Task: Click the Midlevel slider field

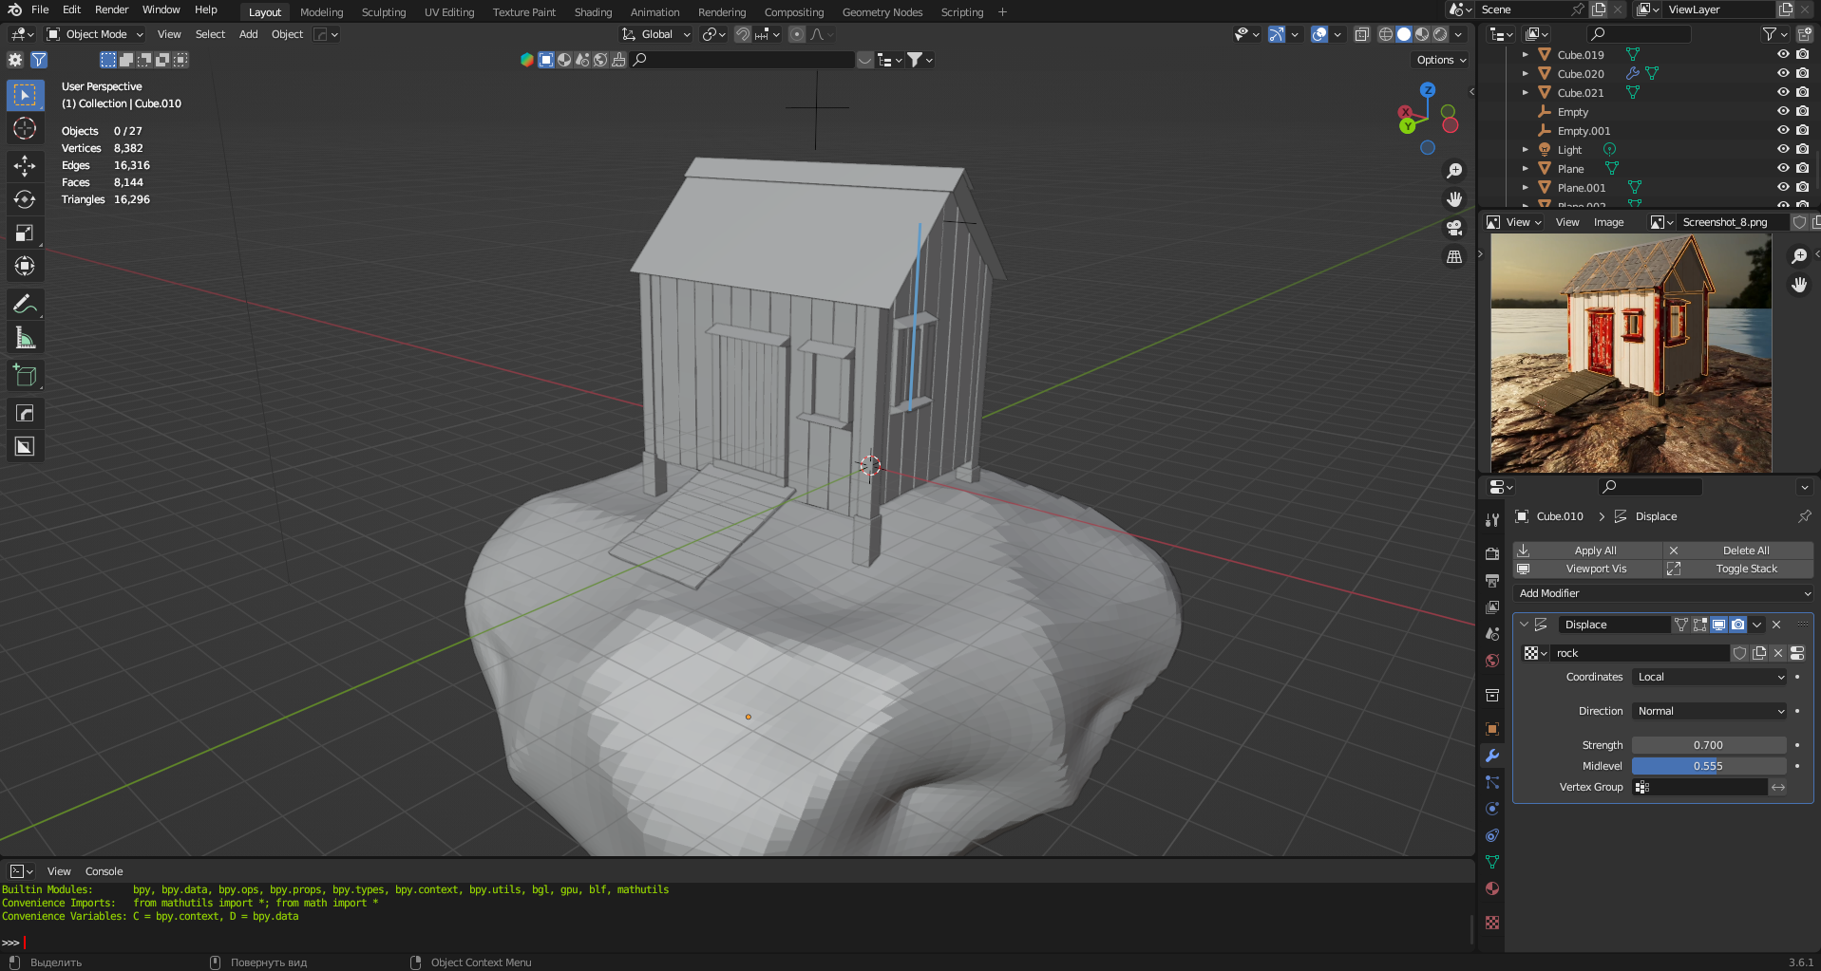Action: coord(1708,766)
